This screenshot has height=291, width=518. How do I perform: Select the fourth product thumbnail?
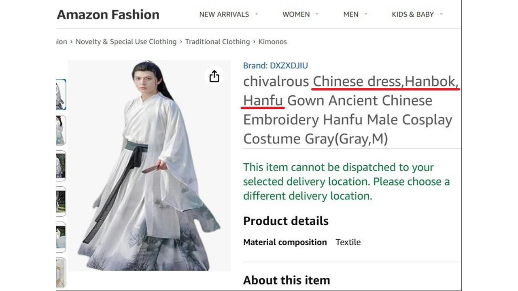[x=61, y=201]
